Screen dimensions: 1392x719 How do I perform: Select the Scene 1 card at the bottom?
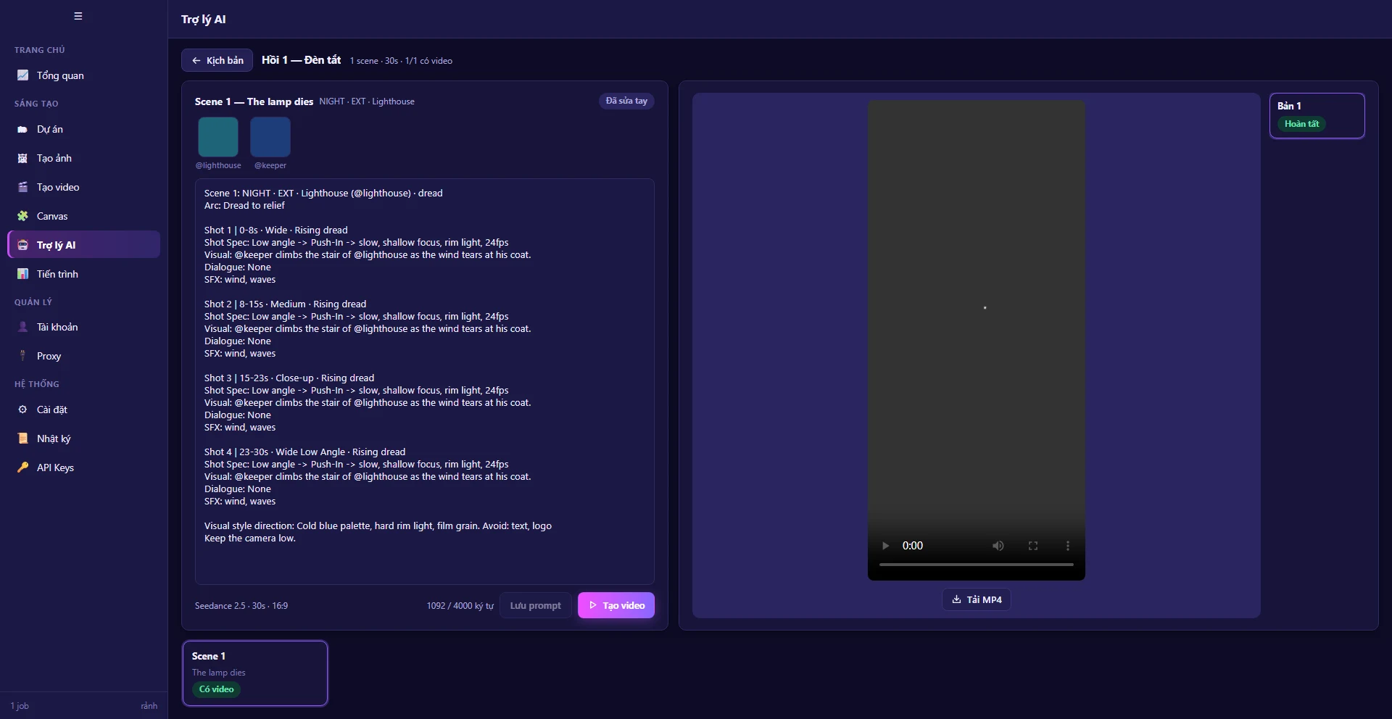255,673
